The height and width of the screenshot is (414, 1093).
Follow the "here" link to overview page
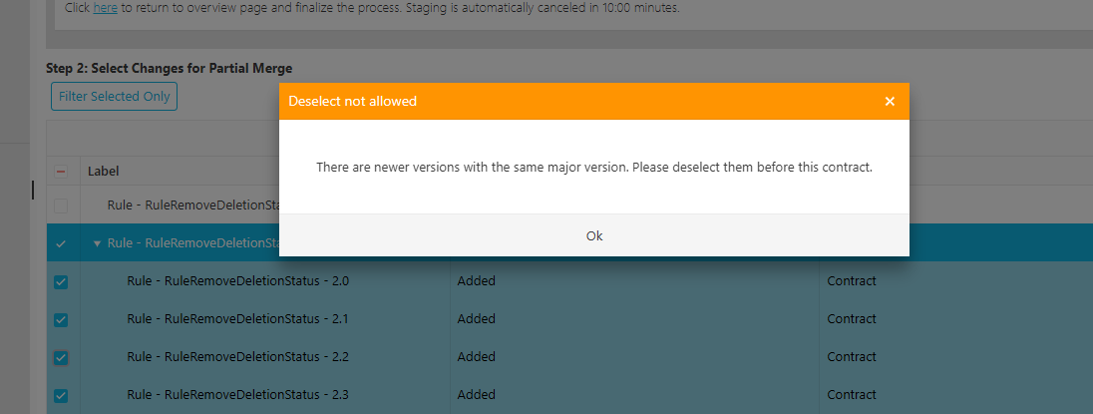pos(105,7)
